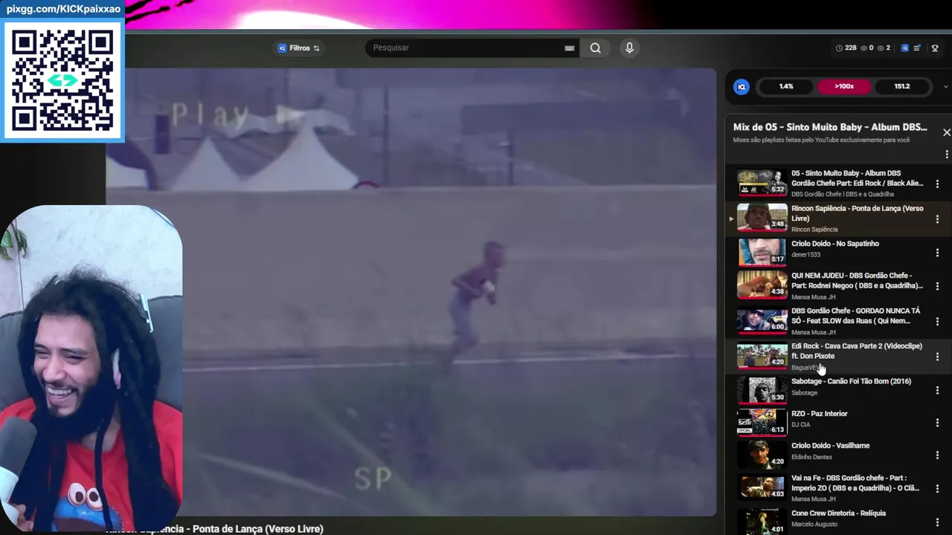Open the trophy icon
Image resolution: width=952 pixels, height=535 pixels.
(x=935, y=48)
